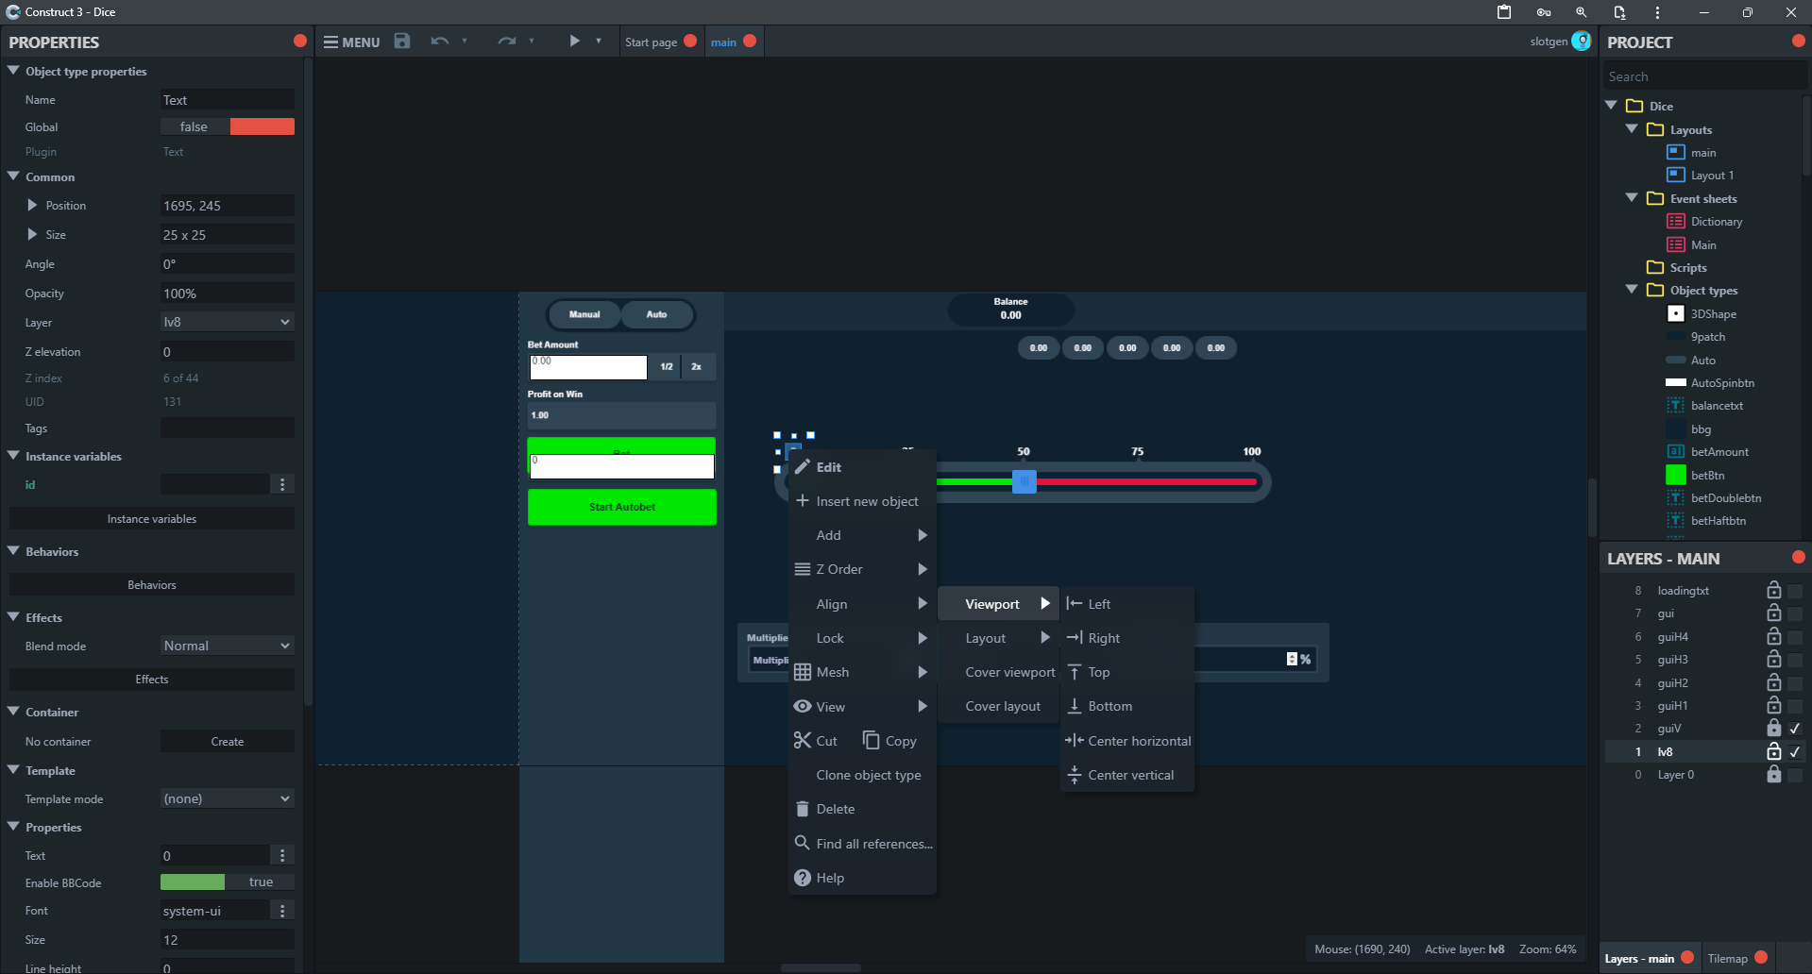Toggle the Enable BBCode true switch

point(228,882)
